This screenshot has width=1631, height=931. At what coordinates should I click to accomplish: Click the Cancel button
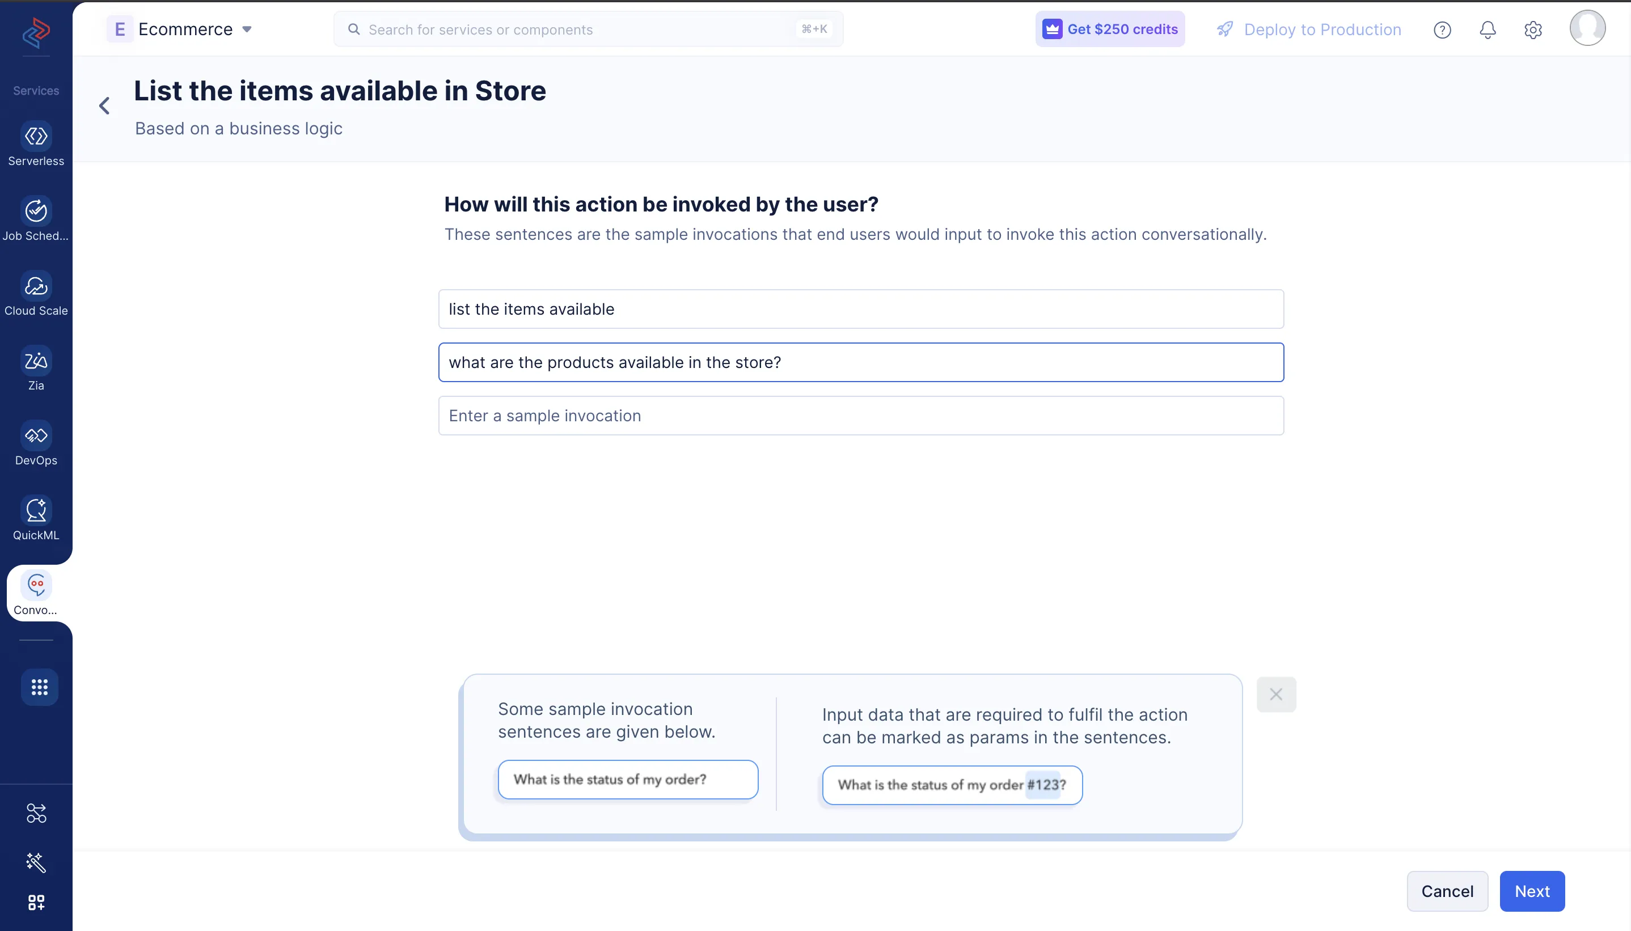pyautogui.click(x=1447, y=891)
